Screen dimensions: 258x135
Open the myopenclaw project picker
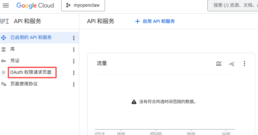(x=83, y=5)
